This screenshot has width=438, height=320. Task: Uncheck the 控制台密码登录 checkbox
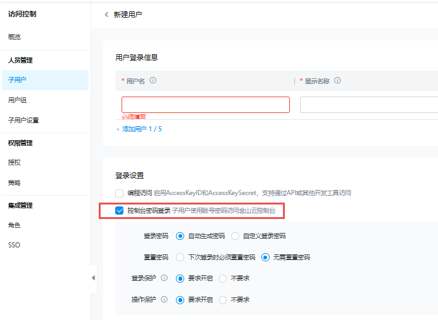pyautogui.click(x=119, y=211)
